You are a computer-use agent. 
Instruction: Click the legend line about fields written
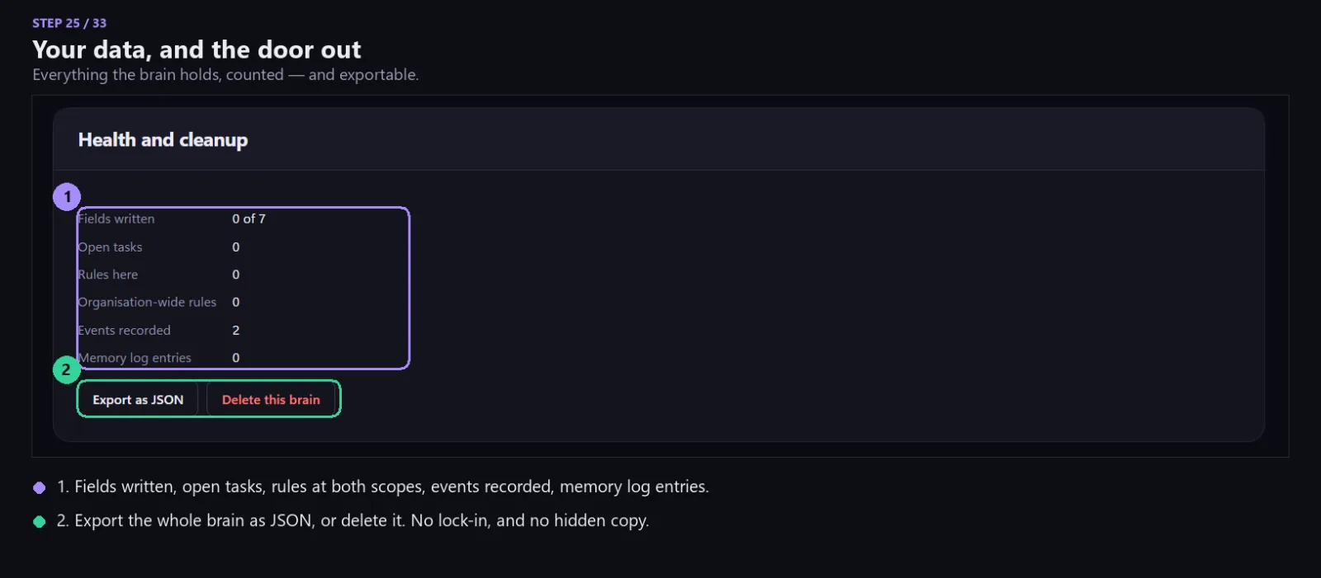(383, 486)
